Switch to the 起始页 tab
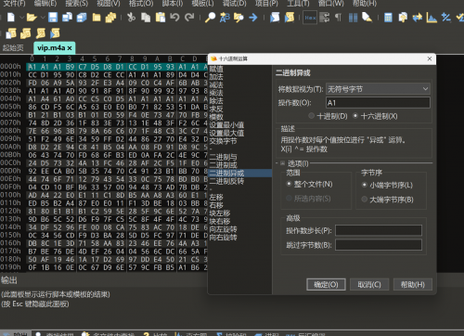This screenshot has width=464, height=336. [13, 47]
